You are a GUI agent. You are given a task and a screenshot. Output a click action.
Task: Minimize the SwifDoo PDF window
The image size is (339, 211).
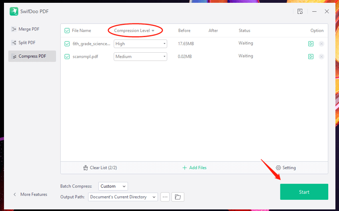[x=314, y=12]
